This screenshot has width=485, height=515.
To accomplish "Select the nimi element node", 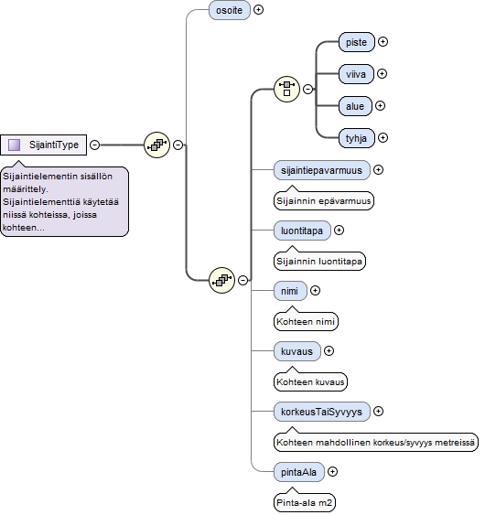I will pos(290,291).
